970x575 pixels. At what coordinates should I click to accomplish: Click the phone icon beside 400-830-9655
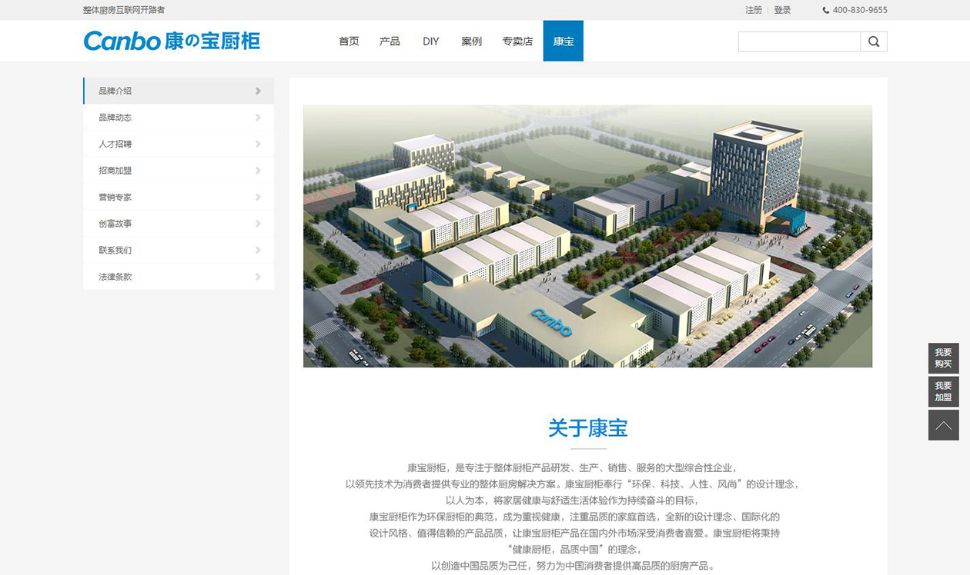click(x=826, y=11)
